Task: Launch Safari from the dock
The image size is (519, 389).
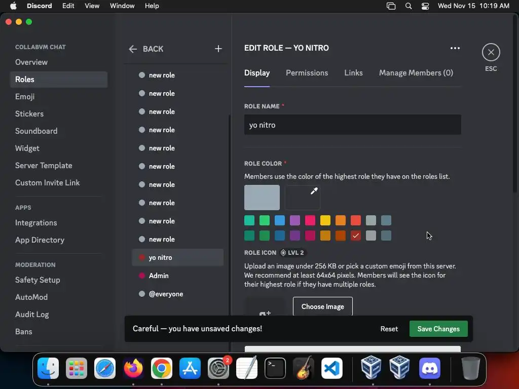Action: (x=105, y=368)
